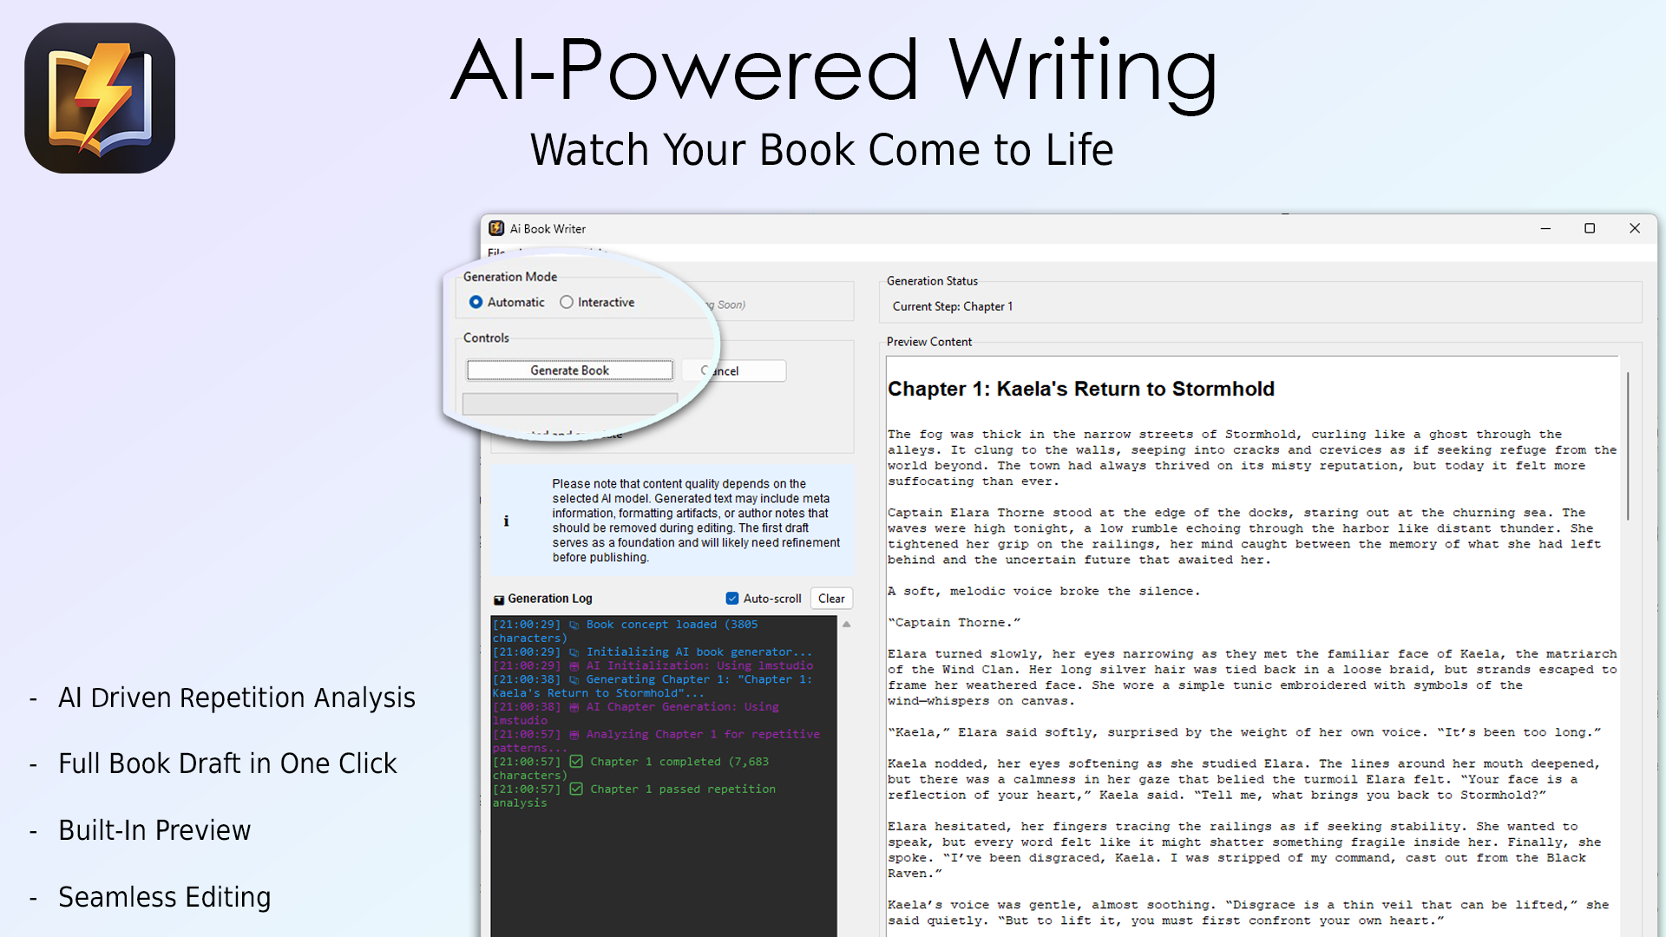Click the Generation Log panel icon
The width and height of the screenshot is (1666, 937).
tap(500, 599)
